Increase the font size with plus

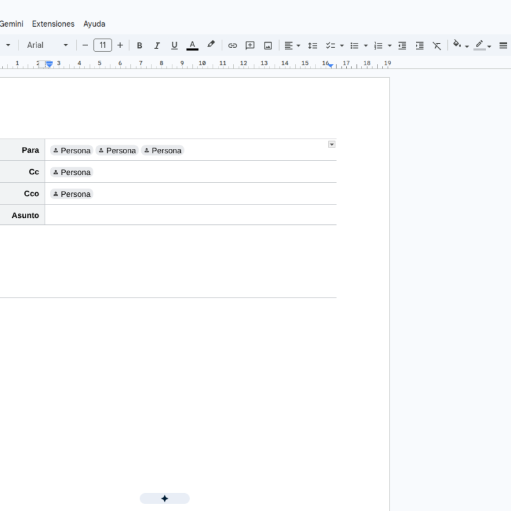120,45
